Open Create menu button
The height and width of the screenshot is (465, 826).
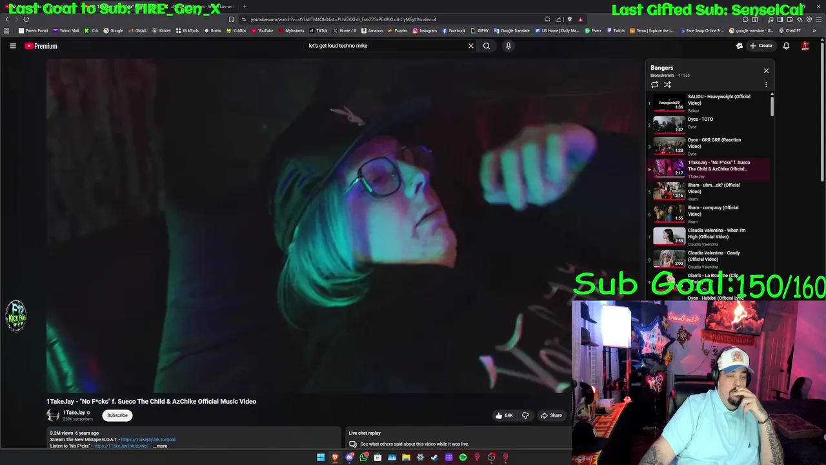pos(761,46)
